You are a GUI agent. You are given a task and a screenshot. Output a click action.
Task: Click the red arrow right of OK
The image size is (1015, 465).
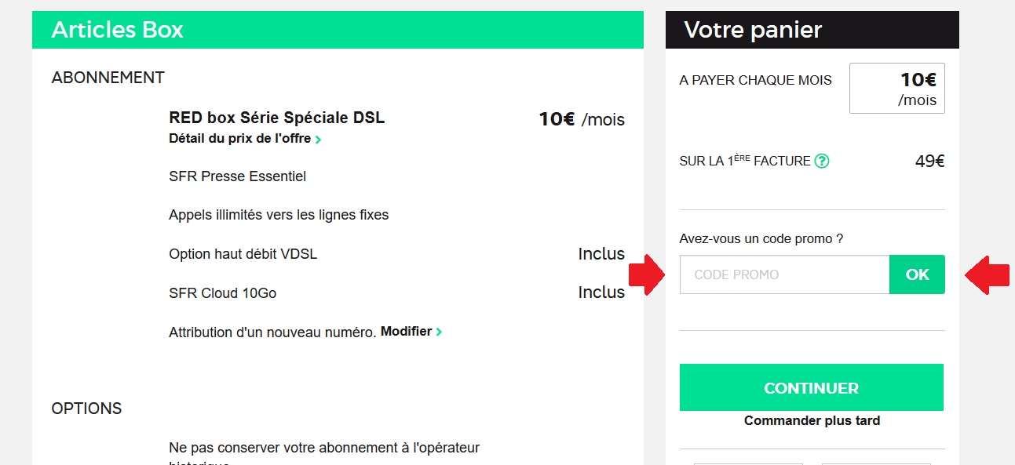(986, 274)
